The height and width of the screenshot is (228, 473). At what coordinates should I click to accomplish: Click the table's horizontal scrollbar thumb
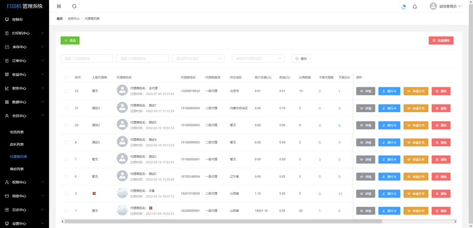[x=223, y=222]
